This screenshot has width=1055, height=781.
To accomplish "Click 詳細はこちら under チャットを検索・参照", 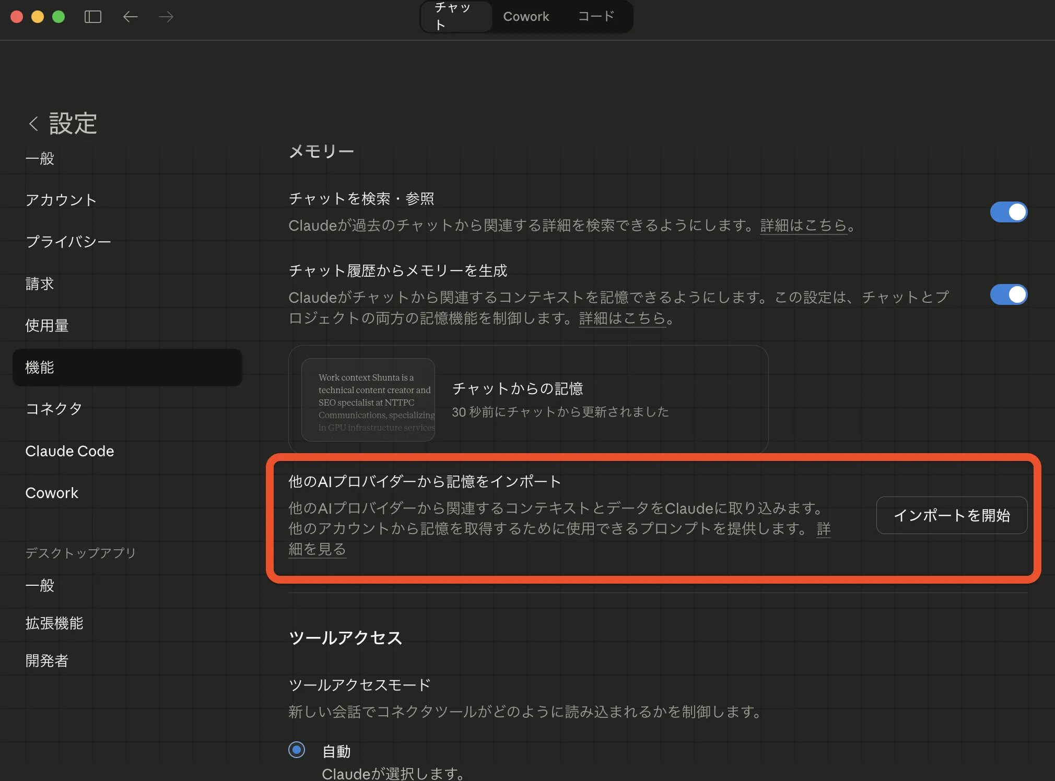I will [802, 226].
